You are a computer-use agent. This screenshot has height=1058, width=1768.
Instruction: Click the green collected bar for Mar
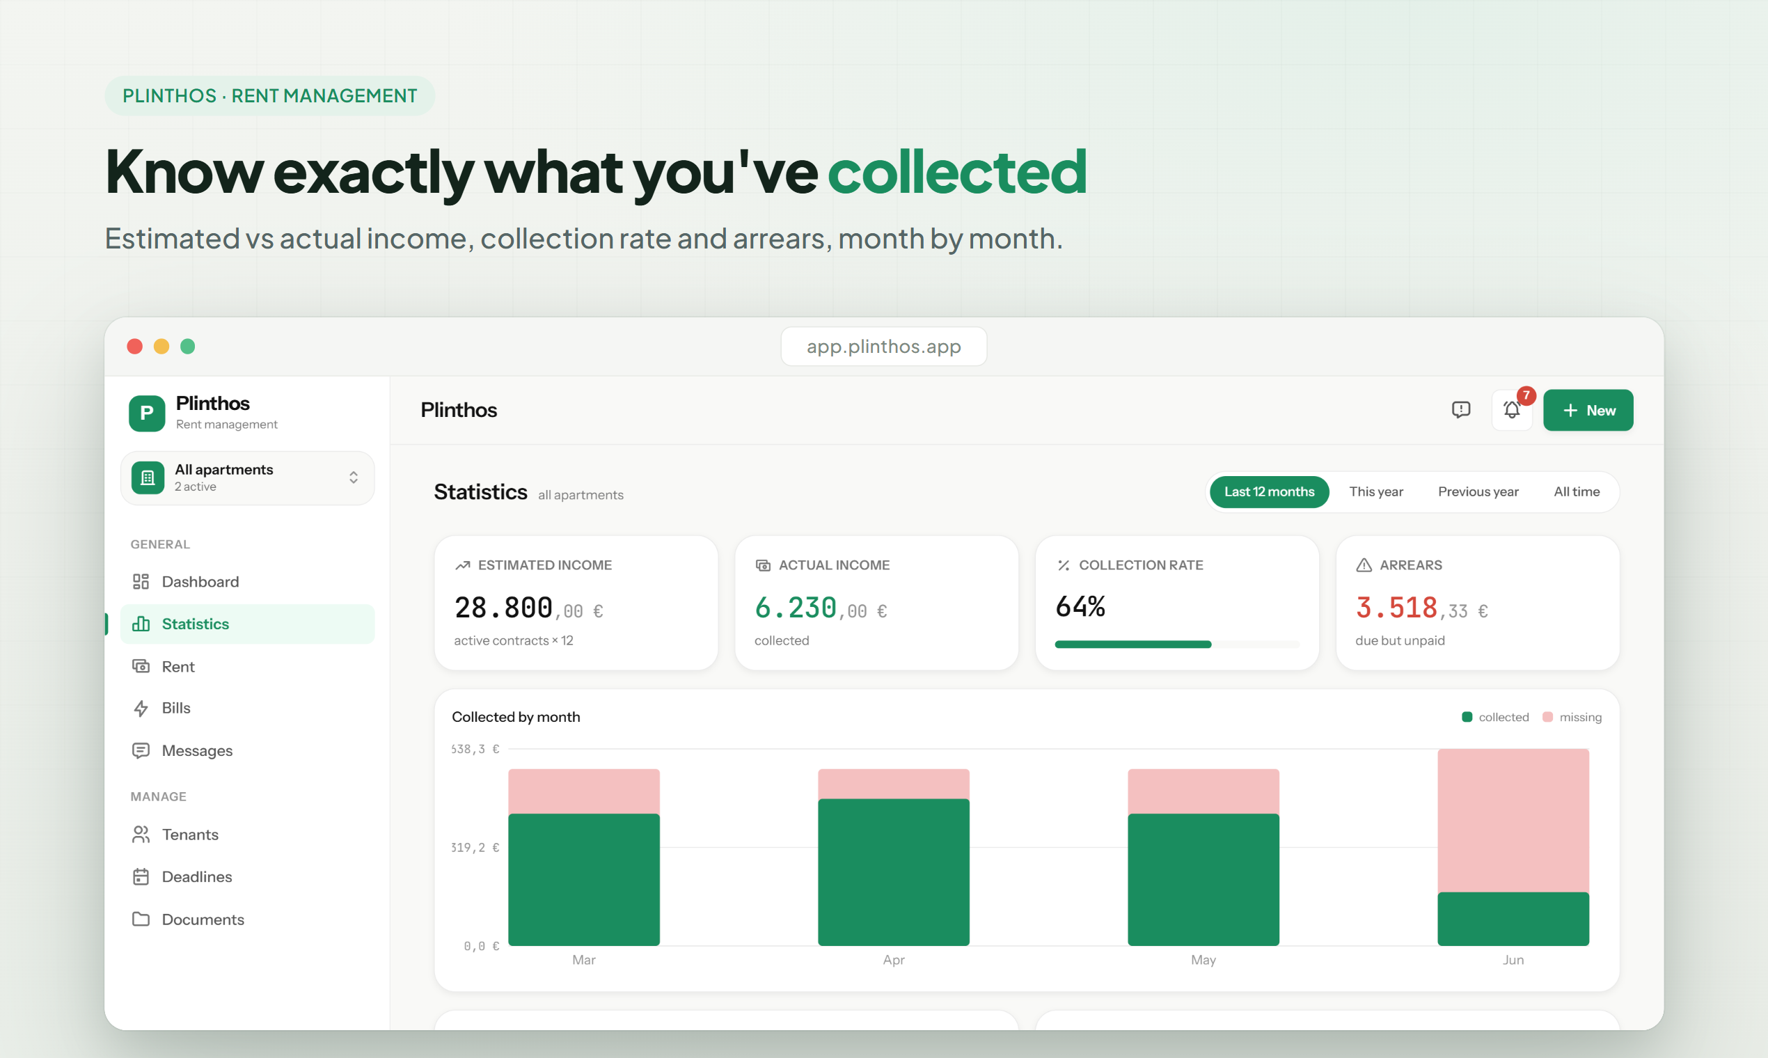click(584, 880)
